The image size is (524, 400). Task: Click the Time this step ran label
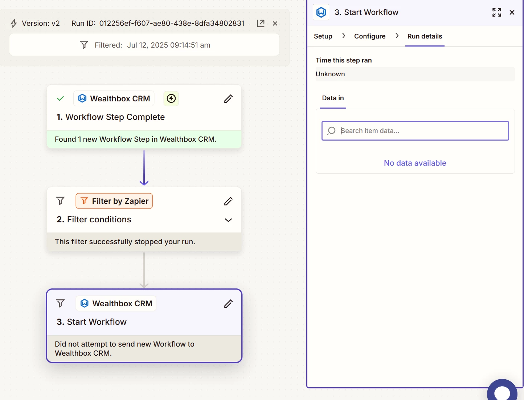tap(344, 60)
